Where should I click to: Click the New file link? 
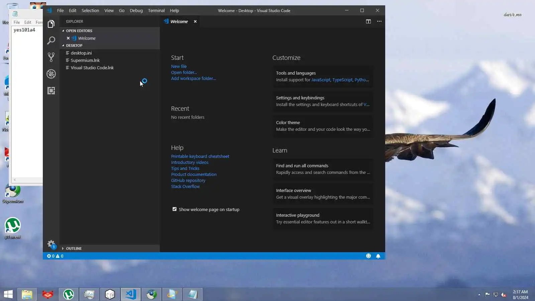(x=179, y=67)
